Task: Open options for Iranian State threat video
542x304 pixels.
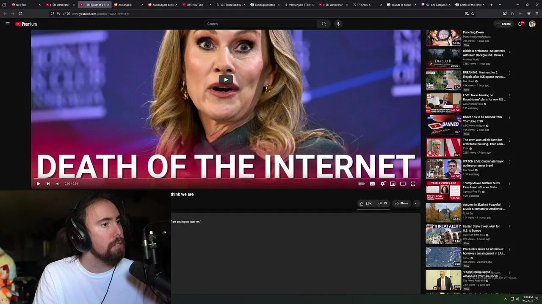Action: (509, 227)
